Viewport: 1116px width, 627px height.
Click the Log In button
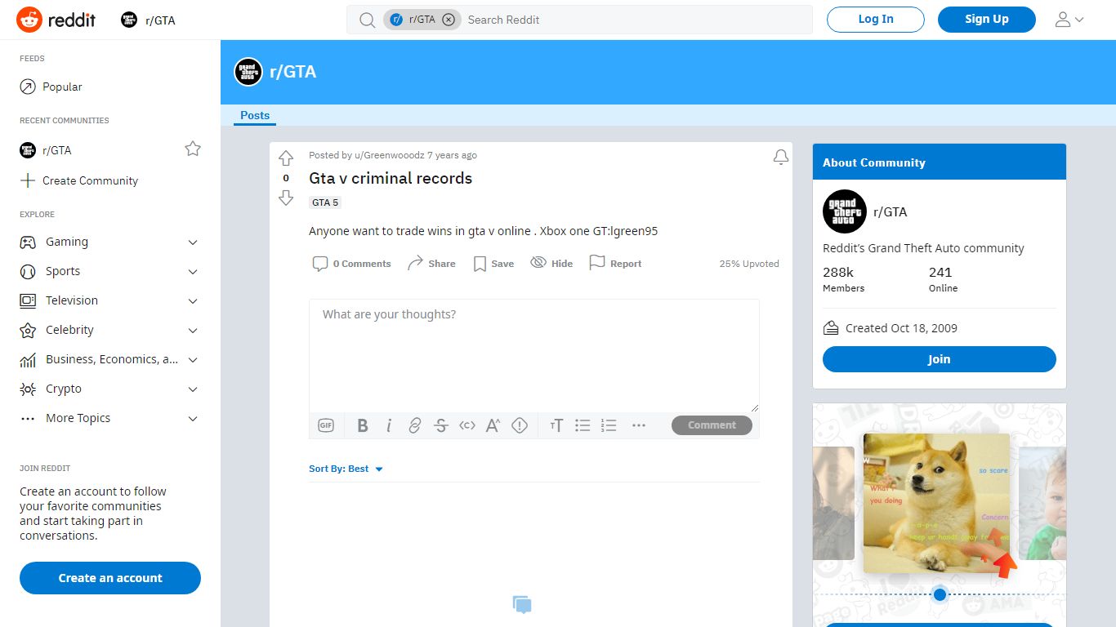(x=876, y=20)
